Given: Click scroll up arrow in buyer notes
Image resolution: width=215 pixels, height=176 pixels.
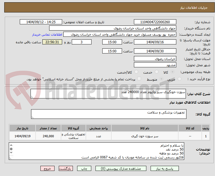Looking at the screenshot, I should click(x=11, y=145).
